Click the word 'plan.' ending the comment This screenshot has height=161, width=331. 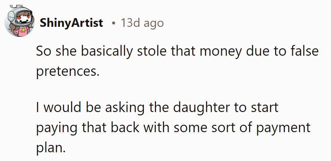pyautogui.click(x=51, y=148)
